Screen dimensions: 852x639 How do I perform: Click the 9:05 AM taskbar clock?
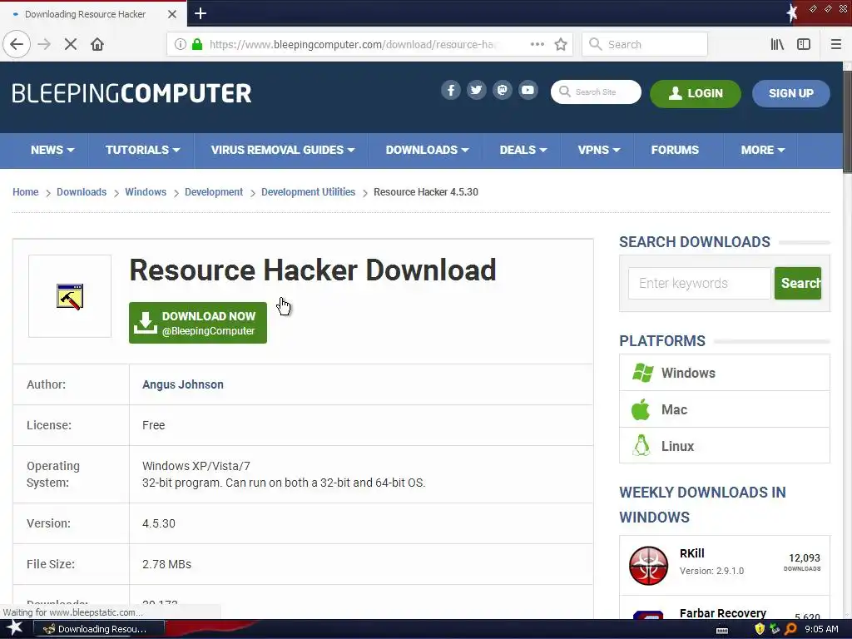tap(821, 629)
